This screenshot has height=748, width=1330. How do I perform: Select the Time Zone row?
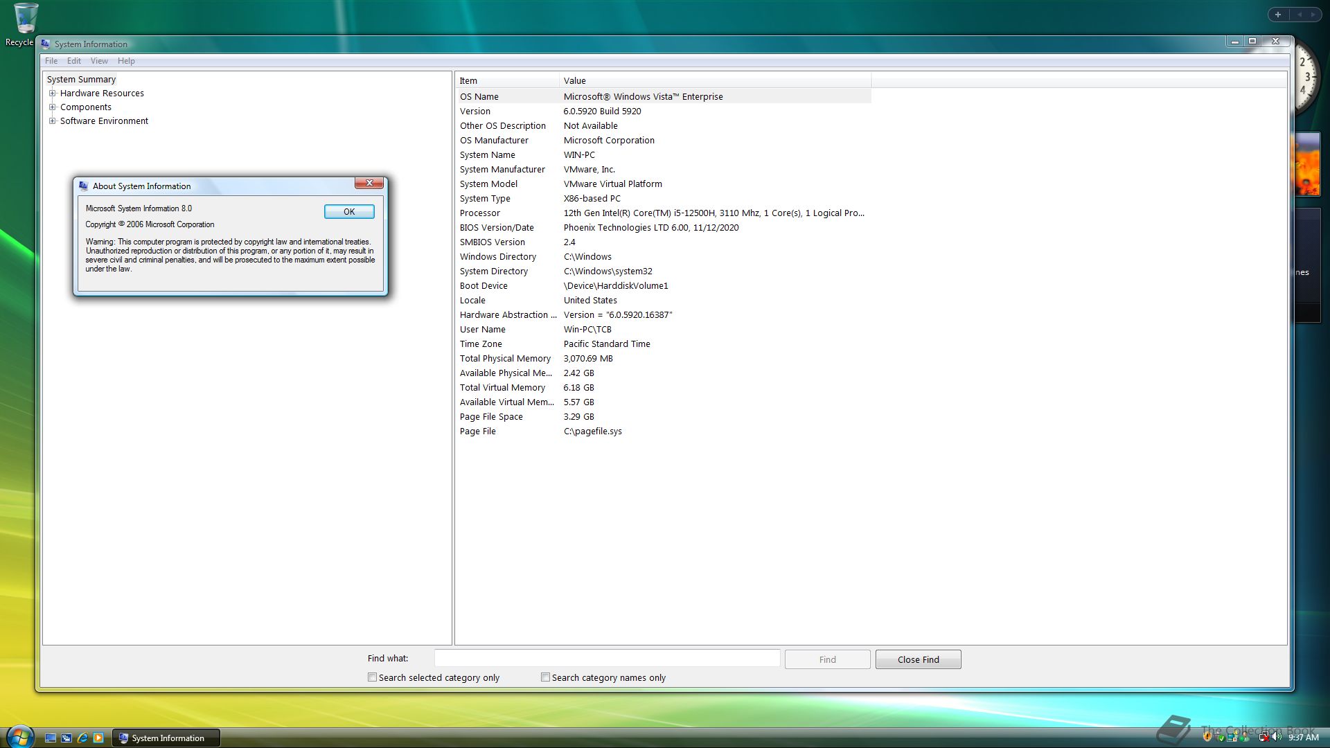coord(664,344)
